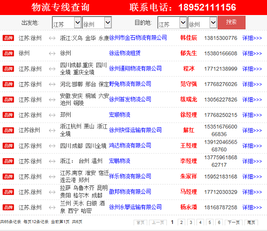Click the 品牌 badge in 祥乐物流 row
This screenshot has width=267, height=231.
tap(8, 177)
